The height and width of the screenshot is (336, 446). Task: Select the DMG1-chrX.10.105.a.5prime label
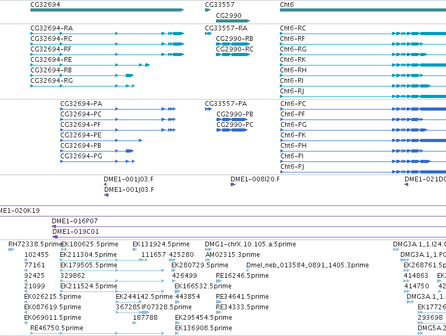[251, 244]
